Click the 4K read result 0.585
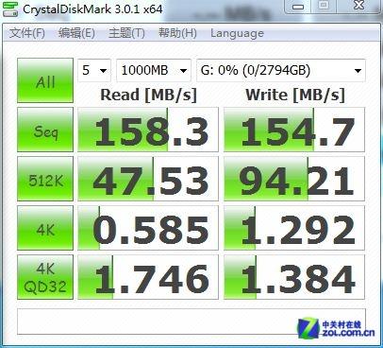The image size is (383, 348). 148,228
